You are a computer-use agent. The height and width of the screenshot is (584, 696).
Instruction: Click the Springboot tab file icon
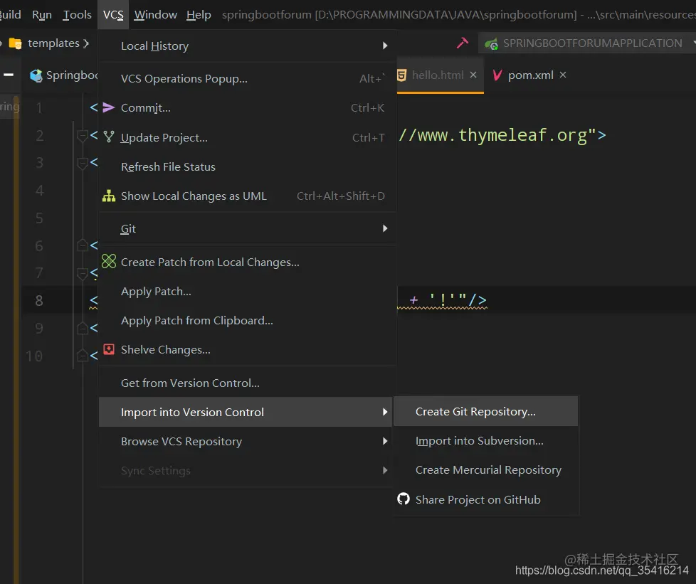click(x=36, y=75)
